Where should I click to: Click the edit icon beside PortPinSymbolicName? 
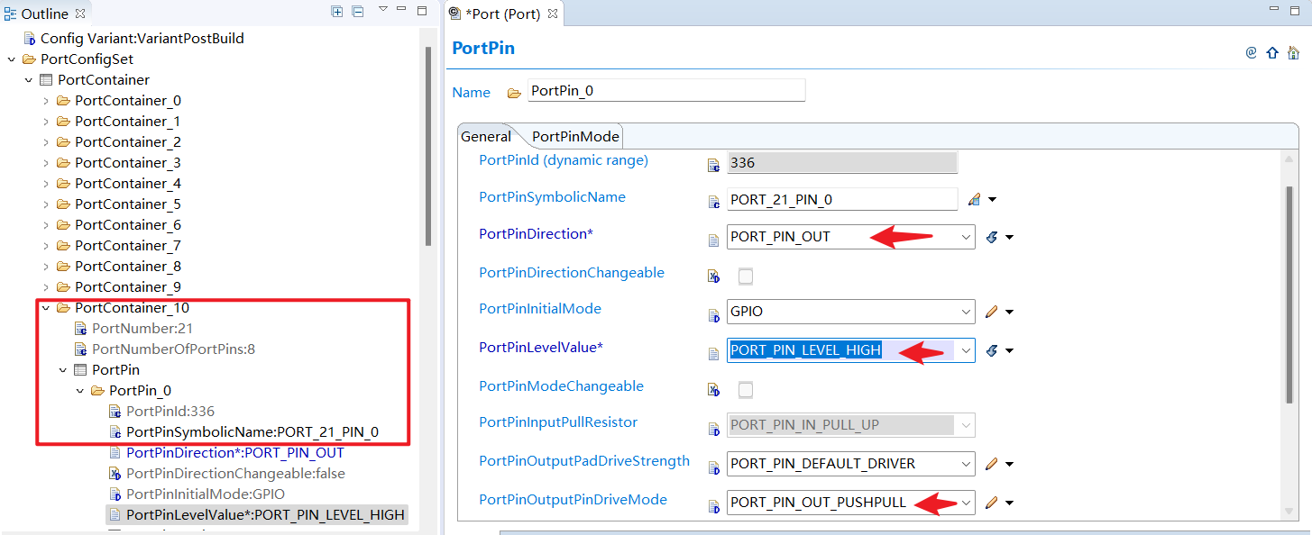[974, 199]
